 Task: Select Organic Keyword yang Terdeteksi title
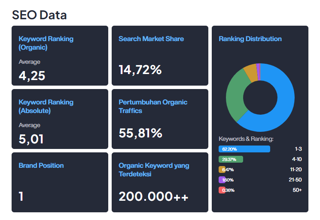tap(154, 169)
